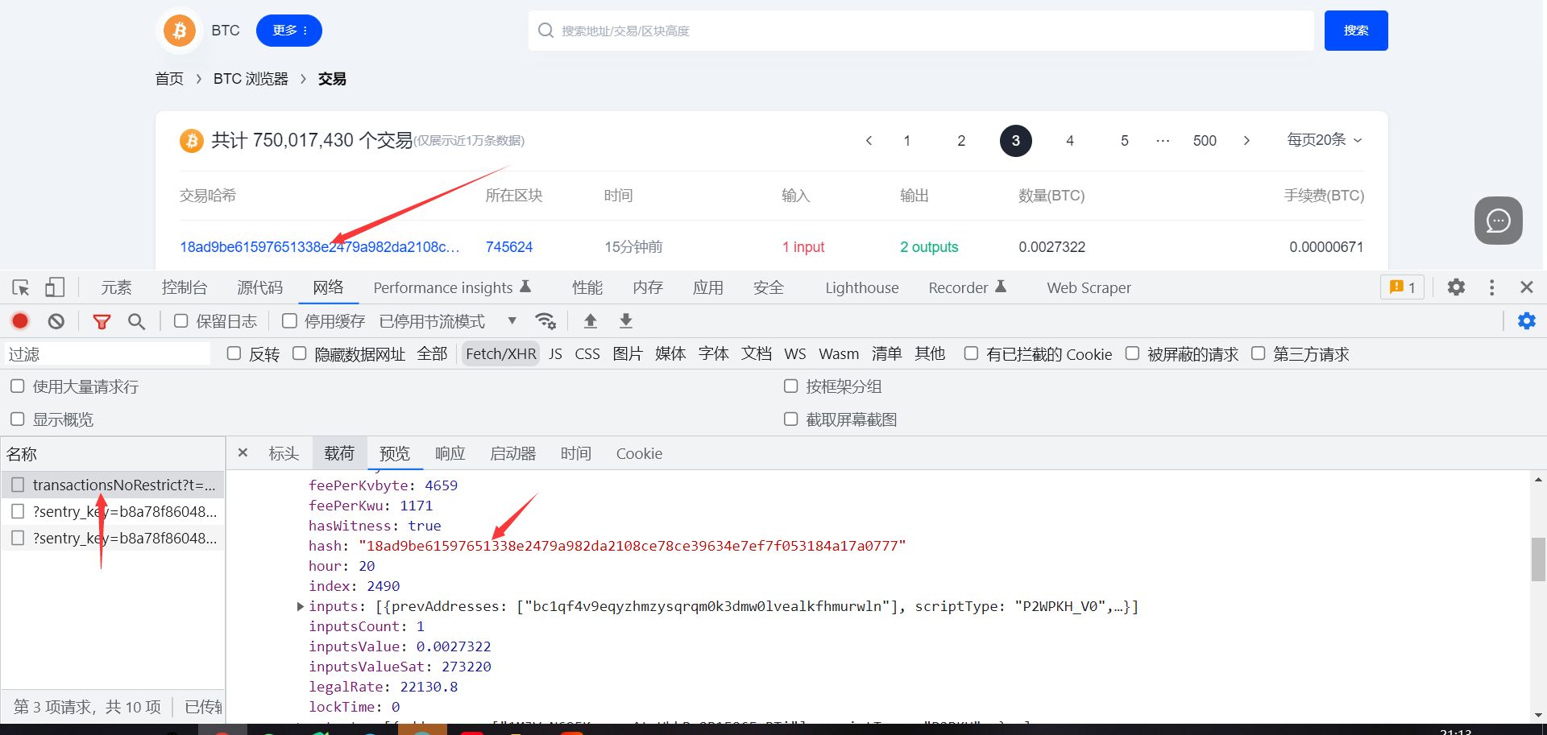The image size is (1547, 735).
Task: Open network search magnifier icon
Action: point(137,322)
